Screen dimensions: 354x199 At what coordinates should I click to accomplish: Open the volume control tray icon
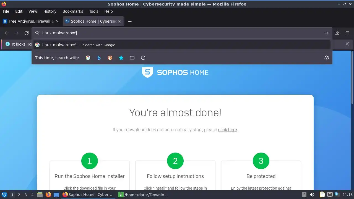312,195
